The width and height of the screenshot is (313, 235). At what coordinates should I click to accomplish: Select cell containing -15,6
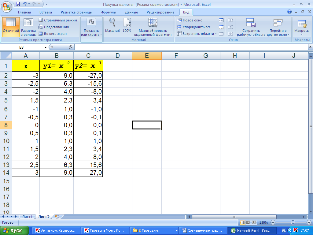pos(88,83)
